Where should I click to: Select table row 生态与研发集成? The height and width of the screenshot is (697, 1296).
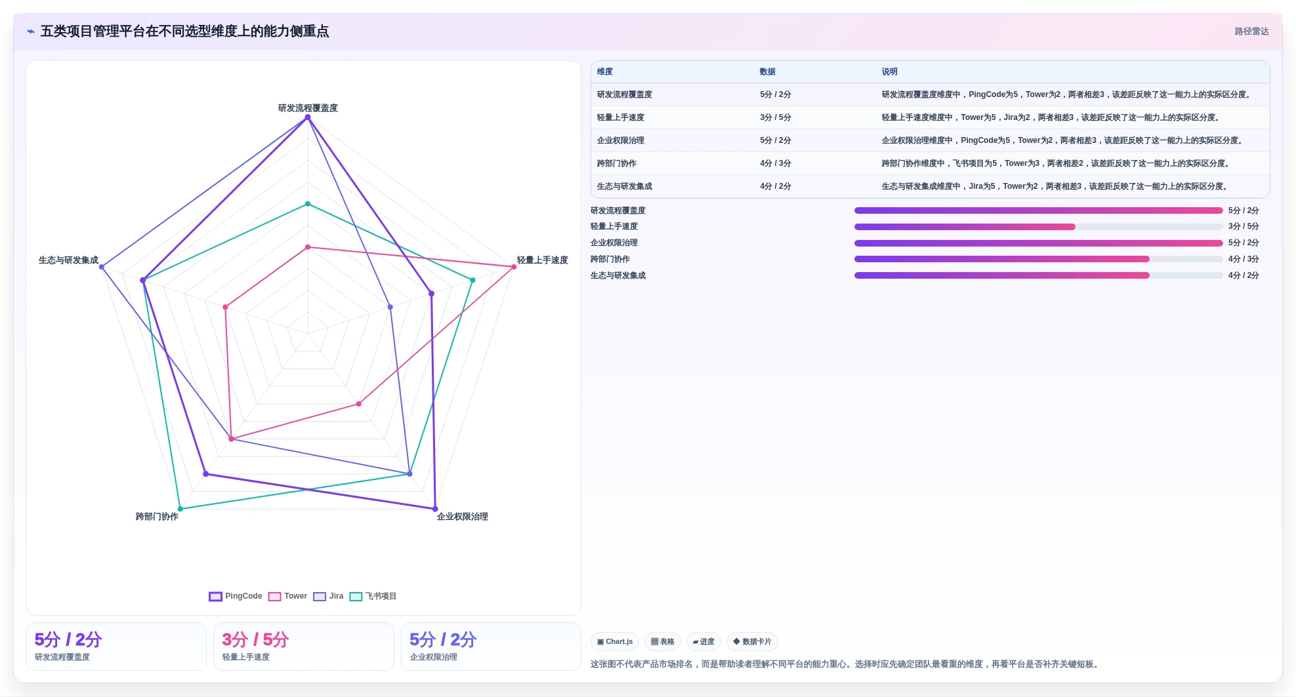click(930, 186)
